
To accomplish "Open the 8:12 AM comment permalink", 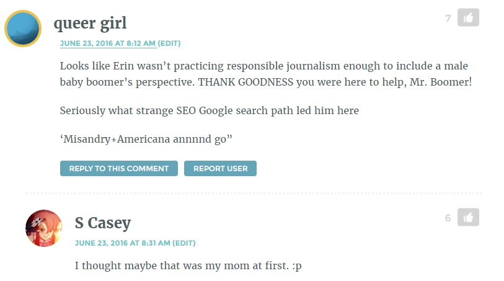I will (x=108, y=43).
